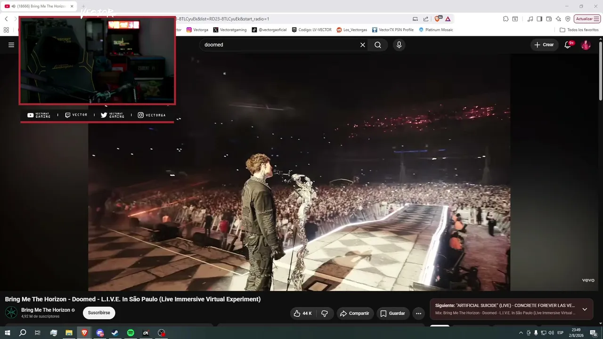Screen dimensions: 603x339
Task: Open the Vectorga Instagram bookmark
Action: (197, 30)
